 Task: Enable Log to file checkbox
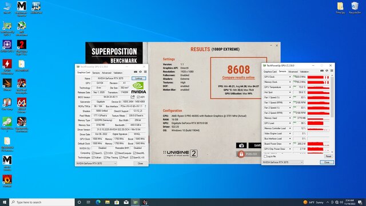pos(265,156)
